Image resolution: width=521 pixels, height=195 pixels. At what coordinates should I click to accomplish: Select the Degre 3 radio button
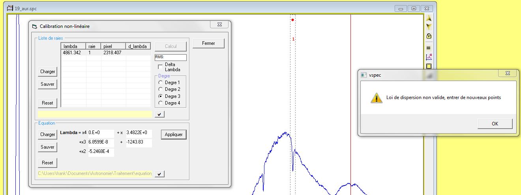[x=160, y=96]
